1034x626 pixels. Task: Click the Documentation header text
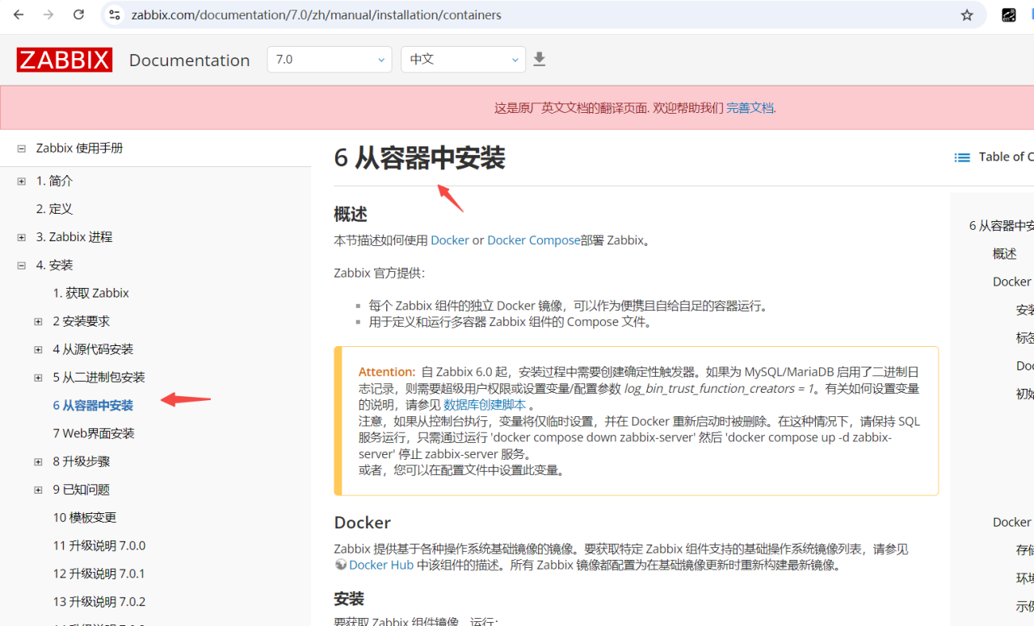click(189, 61)
